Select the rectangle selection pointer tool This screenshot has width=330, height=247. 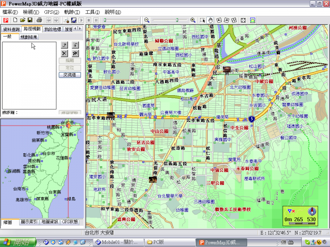pyautogui.click(x=203, y=20)
